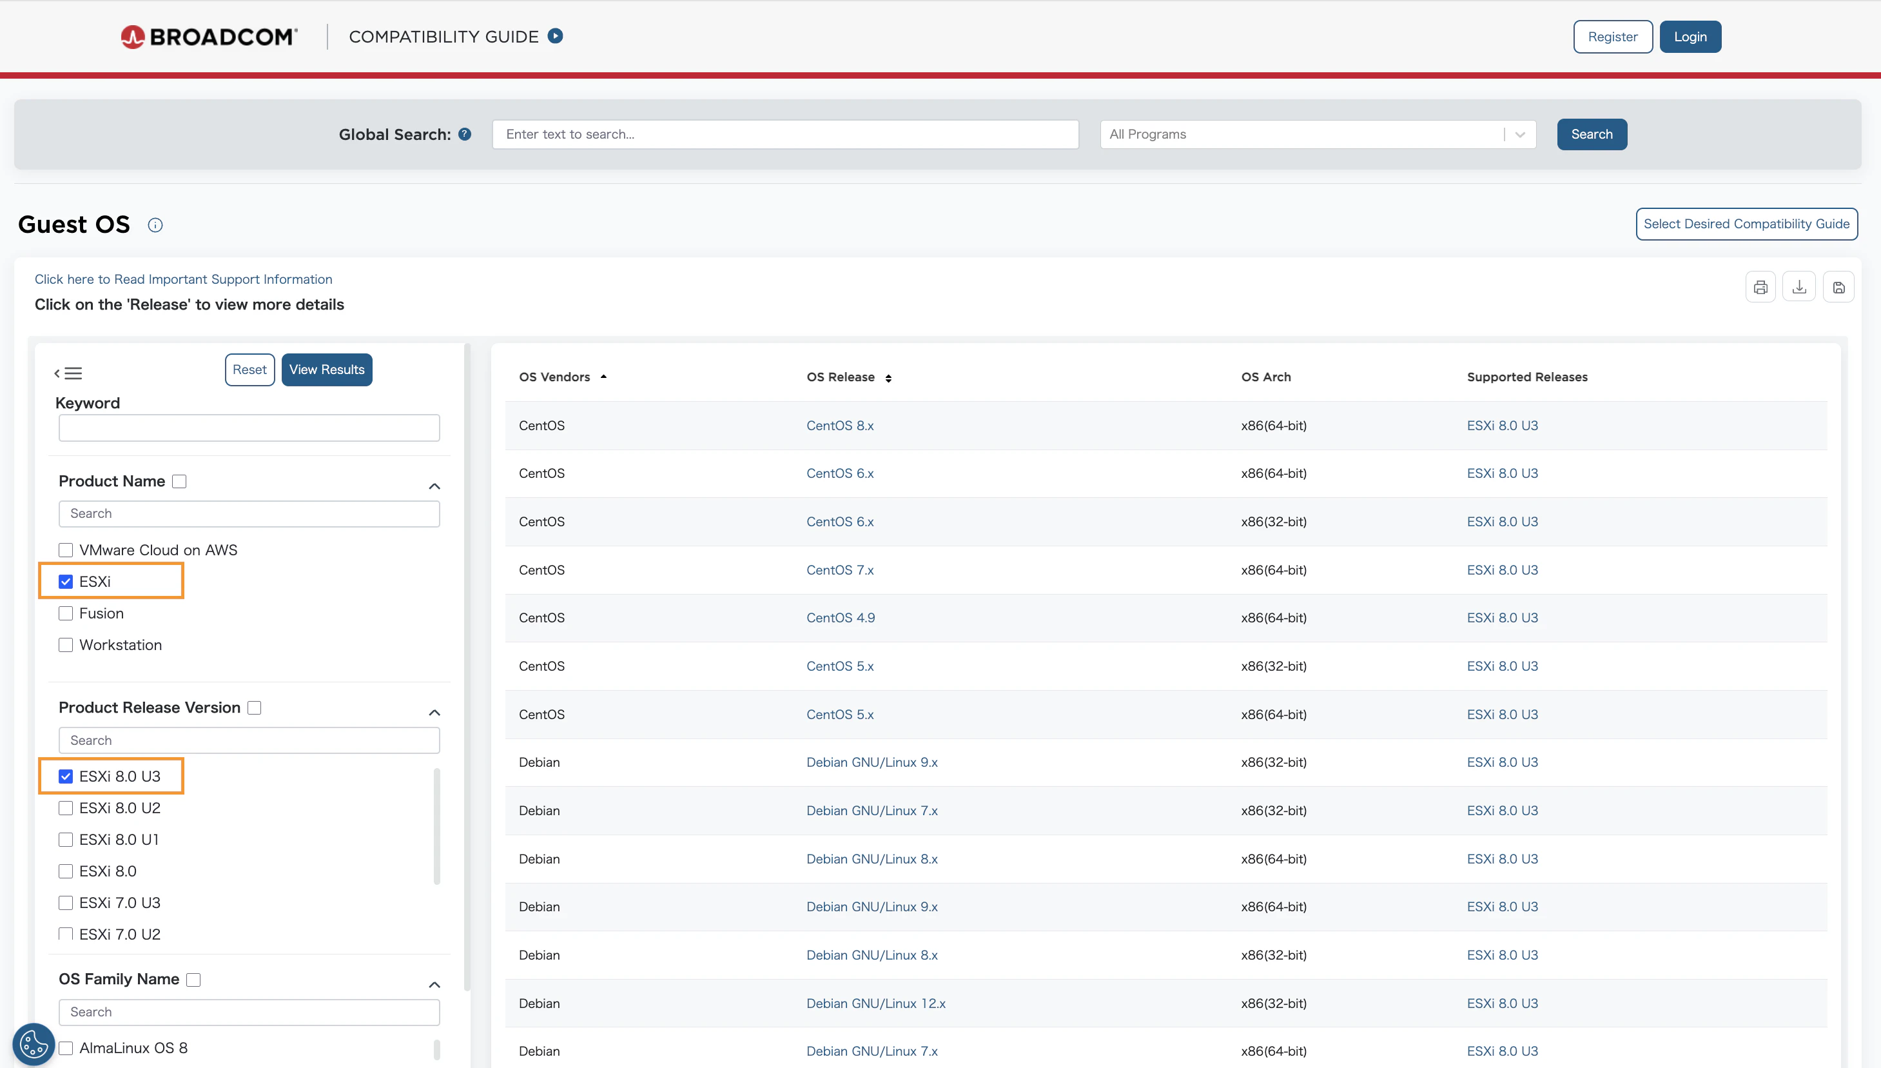Click the release version list scrollbar
The height and width of the screenshot is (1068, 1881).
pyautogui.click(x=437, y=827)
